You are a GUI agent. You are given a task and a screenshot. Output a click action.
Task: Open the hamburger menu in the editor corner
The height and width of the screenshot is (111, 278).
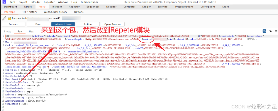276,31
